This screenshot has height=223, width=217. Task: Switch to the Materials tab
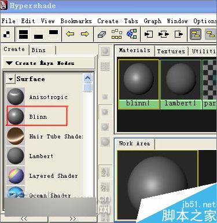[134, 50]
